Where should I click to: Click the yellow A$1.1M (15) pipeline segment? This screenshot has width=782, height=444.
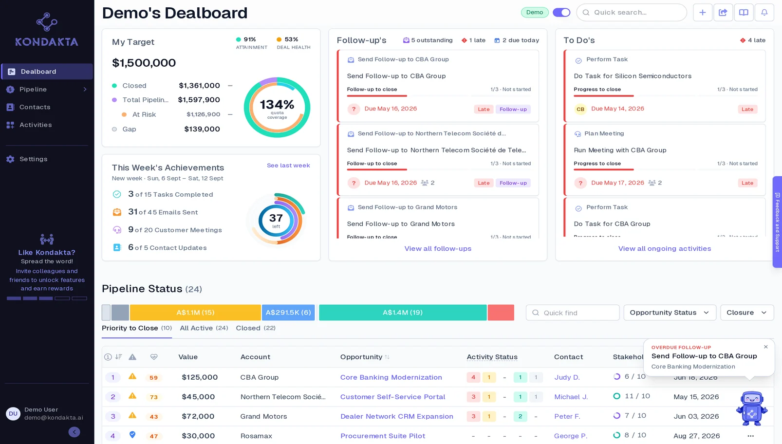click(195, 313)
